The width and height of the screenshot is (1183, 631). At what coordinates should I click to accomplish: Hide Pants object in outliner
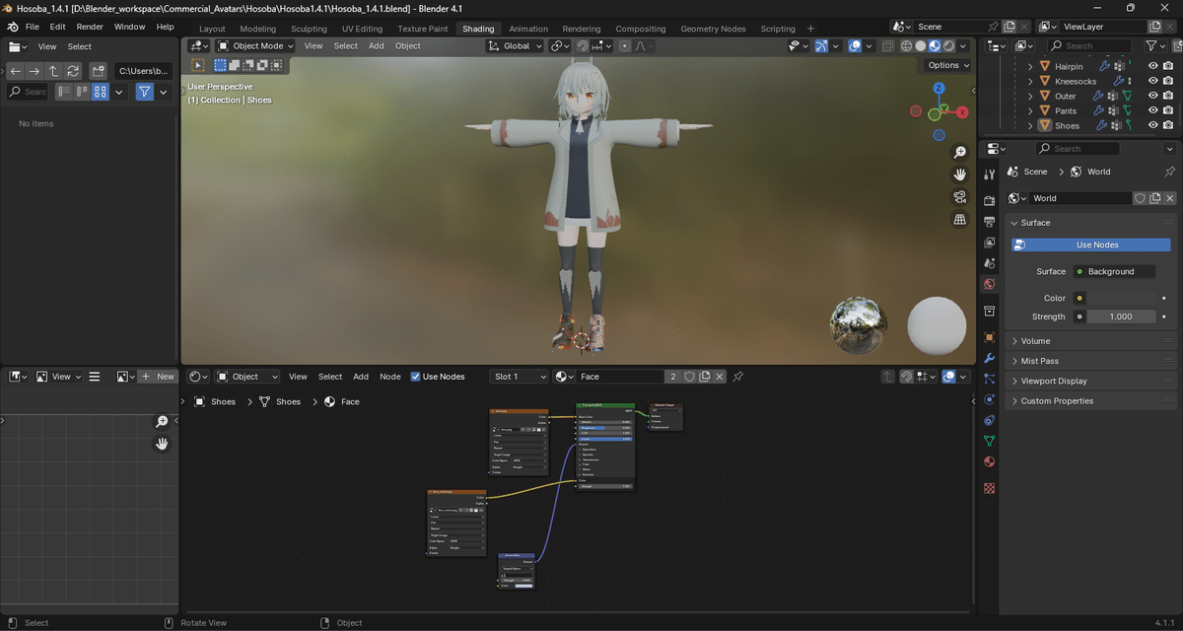click(x=1153, y=110)
